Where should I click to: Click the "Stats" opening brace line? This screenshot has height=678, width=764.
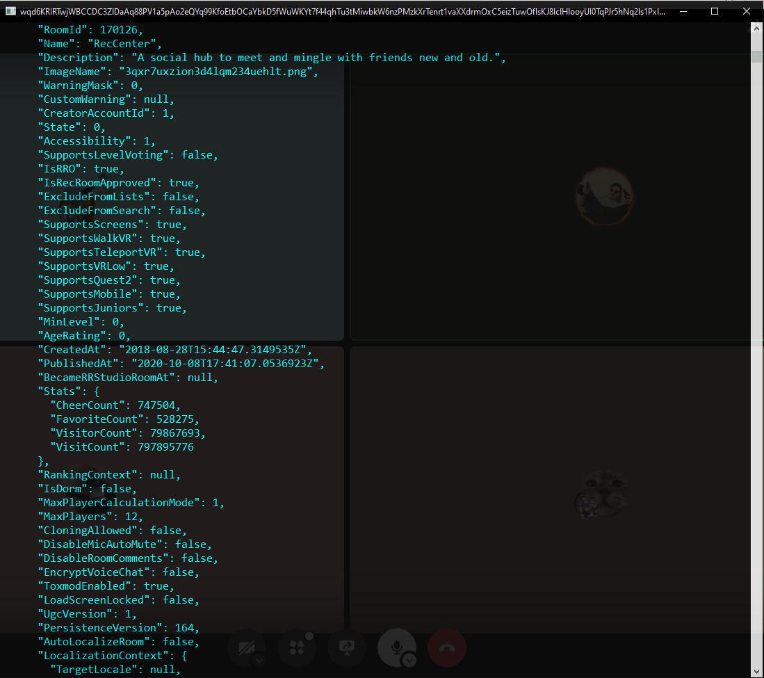click(69, 392)
